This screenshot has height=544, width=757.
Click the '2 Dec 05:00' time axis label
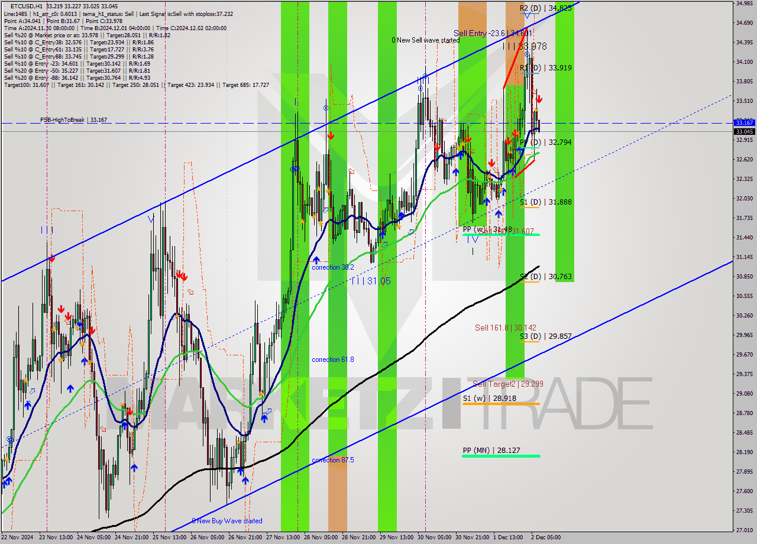[547, 537]
